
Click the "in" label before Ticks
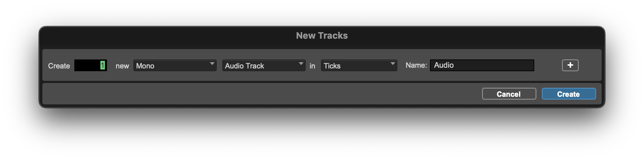pos(312,66)
